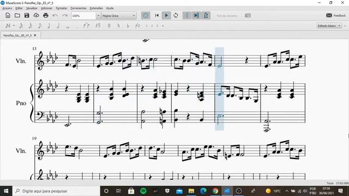Select voice 3
This screenshot has height=196, width=349.
158,26
